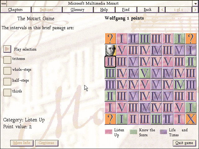Image resolution: width=199 pixels, height=149 pixels.
Task: Pick the question mark tile at board's bottom-left corner
Action: pos(110,119)
